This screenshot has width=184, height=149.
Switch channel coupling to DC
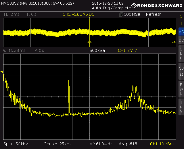pos(181,41)
